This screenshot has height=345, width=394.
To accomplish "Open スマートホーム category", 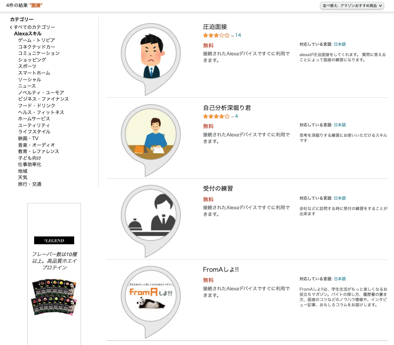I will coord(34,73).
